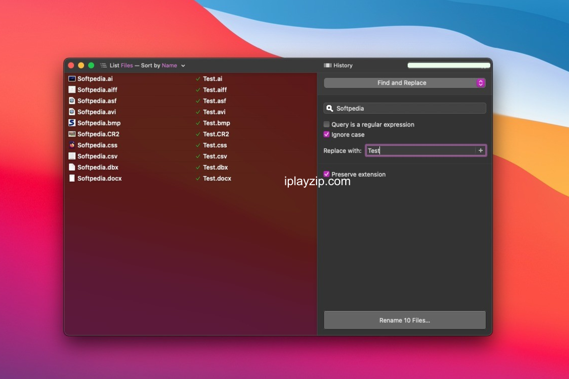
Task: Click the green checkmark beside Test.aiff
Action: click(198, 90)
